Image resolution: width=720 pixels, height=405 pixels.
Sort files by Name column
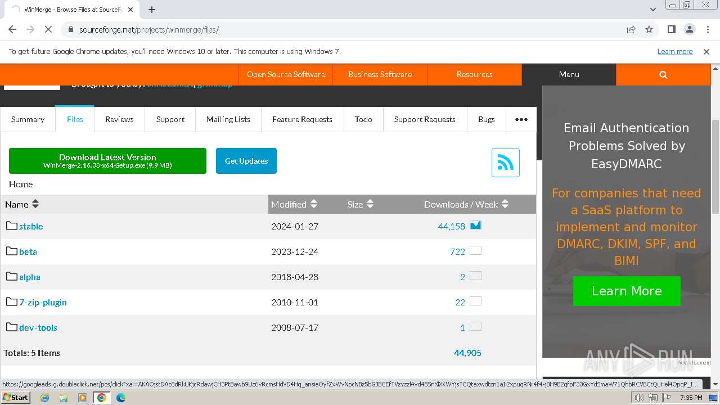tap(22, 204)
